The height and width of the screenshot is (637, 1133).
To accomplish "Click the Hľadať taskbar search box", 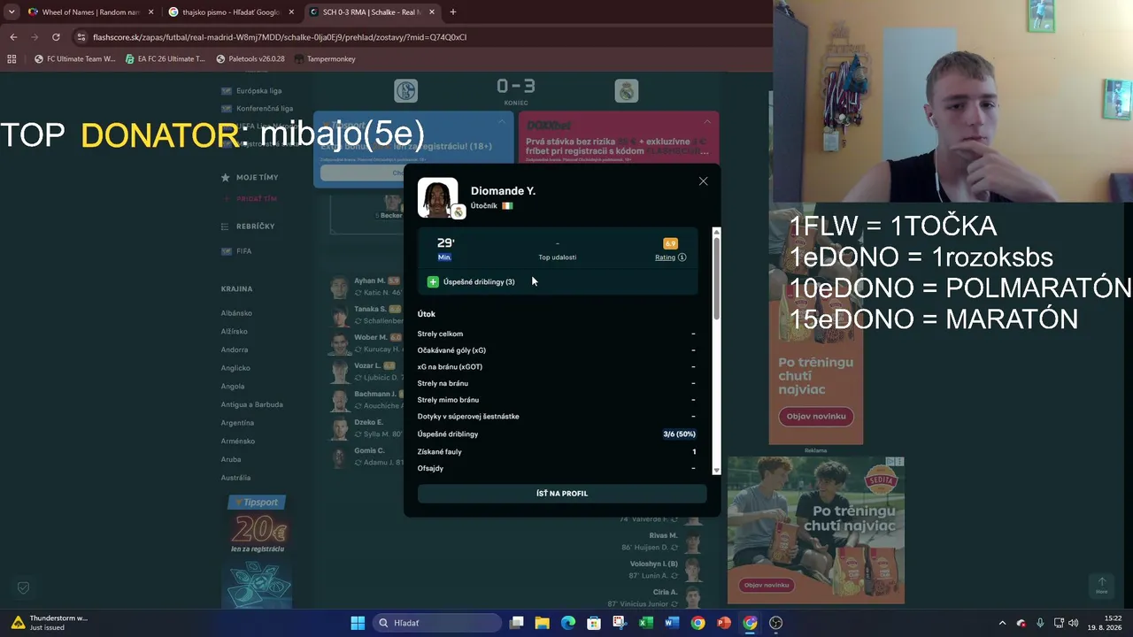I will (x=437, y=623).
